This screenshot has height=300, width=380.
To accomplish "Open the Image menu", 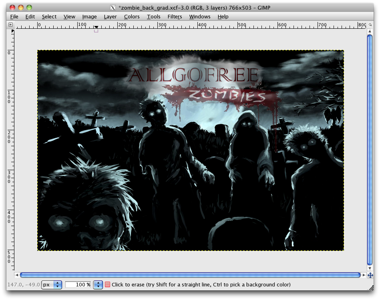I will [89, 17].
